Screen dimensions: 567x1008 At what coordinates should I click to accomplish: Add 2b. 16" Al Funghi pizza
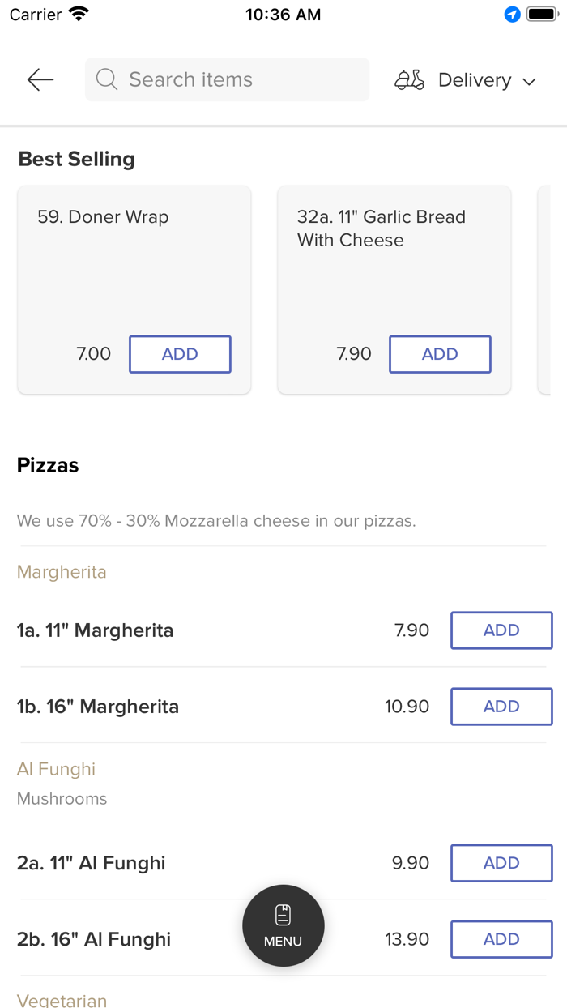(501, 939)
